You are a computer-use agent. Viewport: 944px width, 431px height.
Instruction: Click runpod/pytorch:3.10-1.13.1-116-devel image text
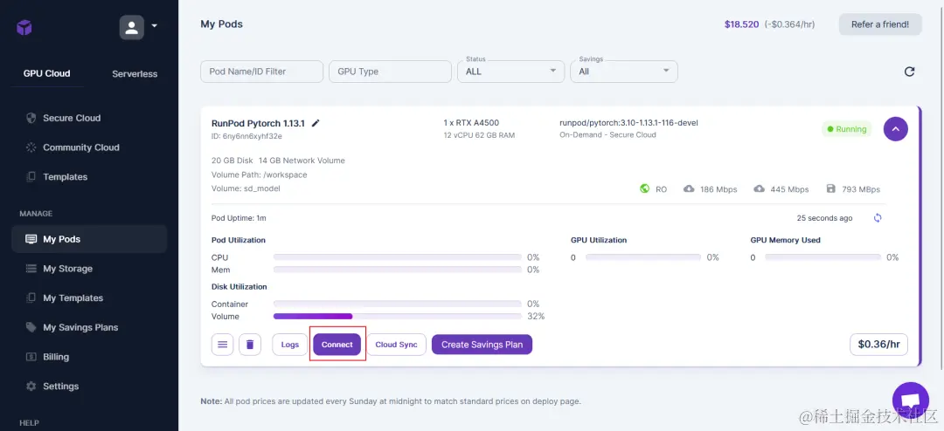click(x=628, y=123)
